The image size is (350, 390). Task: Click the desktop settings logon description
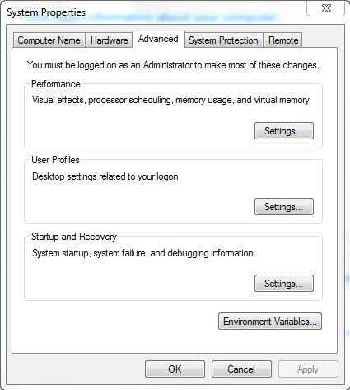tap(105, 176)
